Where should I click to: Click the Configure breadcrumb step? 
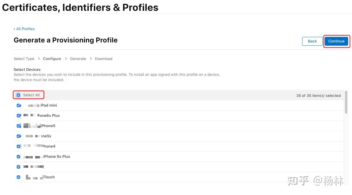52,59
